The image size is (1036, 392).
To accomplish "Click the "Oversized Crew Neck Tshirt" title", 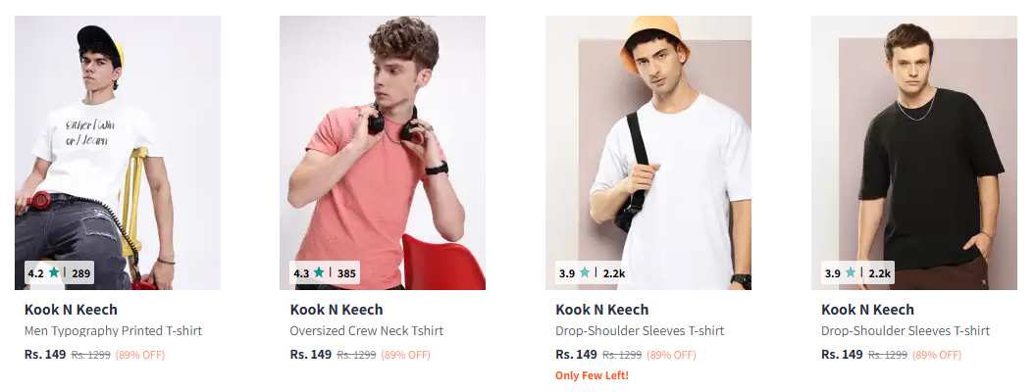I will 367,331.
